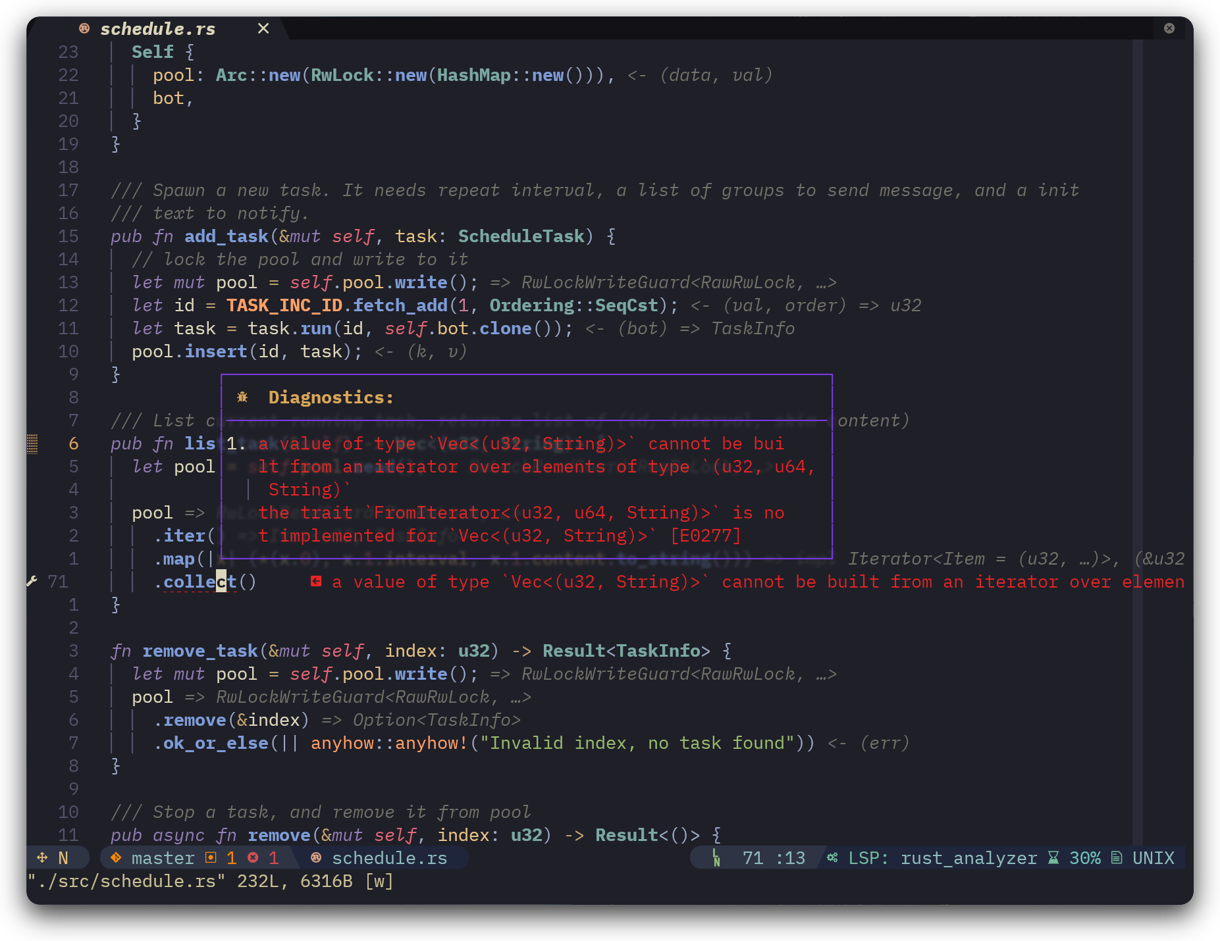Click the 30% file position indicator
1220x941 pixels.
[1085, 858]
